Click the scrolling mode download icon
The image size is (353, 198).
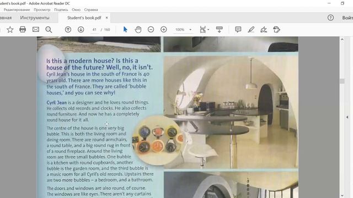coord(219,30)
